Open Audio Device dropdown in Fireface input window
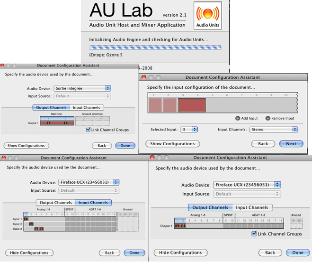This screenshot has height=262, width=312. (89, 182)
